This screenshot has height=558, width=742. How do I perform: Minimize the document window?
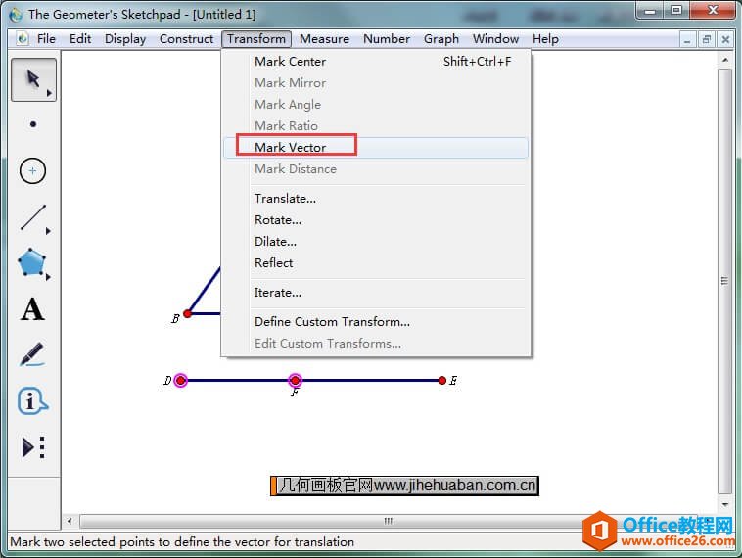coord(686,40)
